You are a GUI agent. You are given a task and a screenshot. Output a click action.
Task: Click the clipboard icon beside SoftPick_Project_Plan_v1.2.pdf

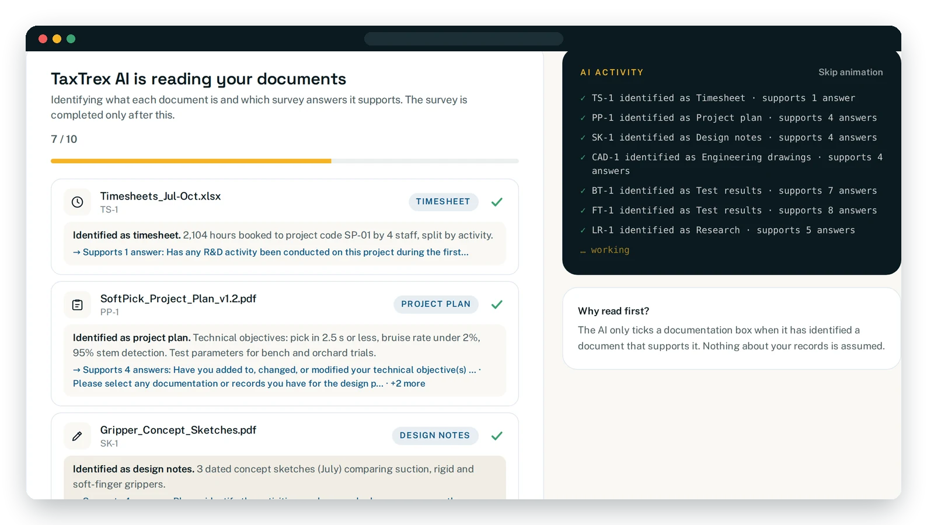pyautogui.click(x=77, y=304)
